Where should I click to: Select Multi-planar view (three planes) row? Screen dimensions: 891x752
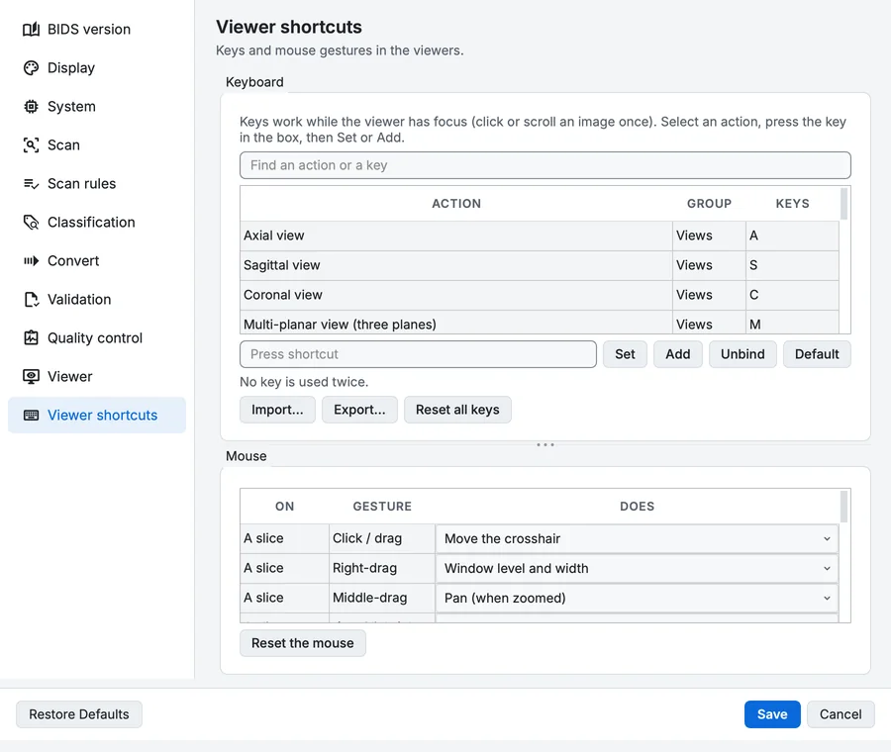(x=540, y=324)
